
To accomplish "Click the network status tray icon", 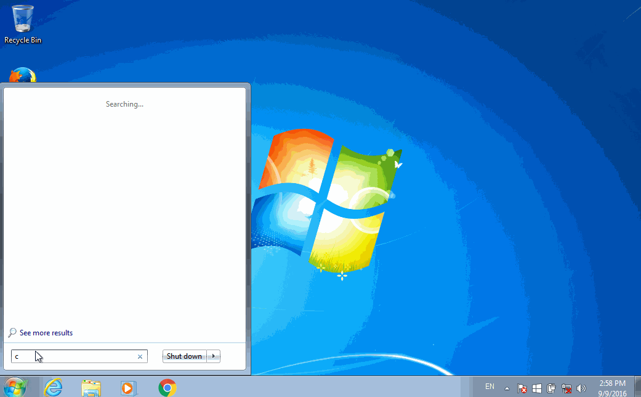I will tap(566, 388).
